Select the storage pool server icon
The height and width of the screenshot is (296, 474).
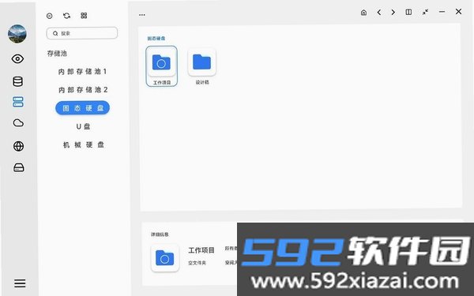(18, 102)
